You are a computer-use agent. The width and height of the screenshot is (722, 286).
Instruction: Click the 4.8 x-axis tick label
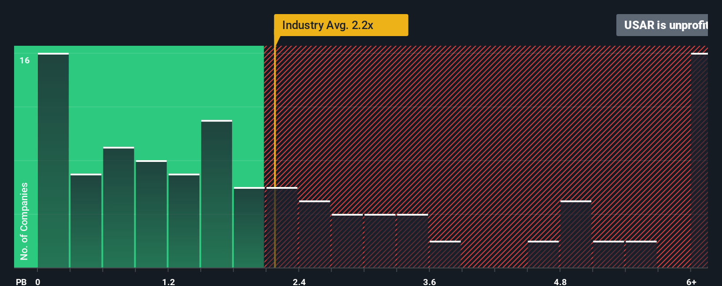click(560, 282)
